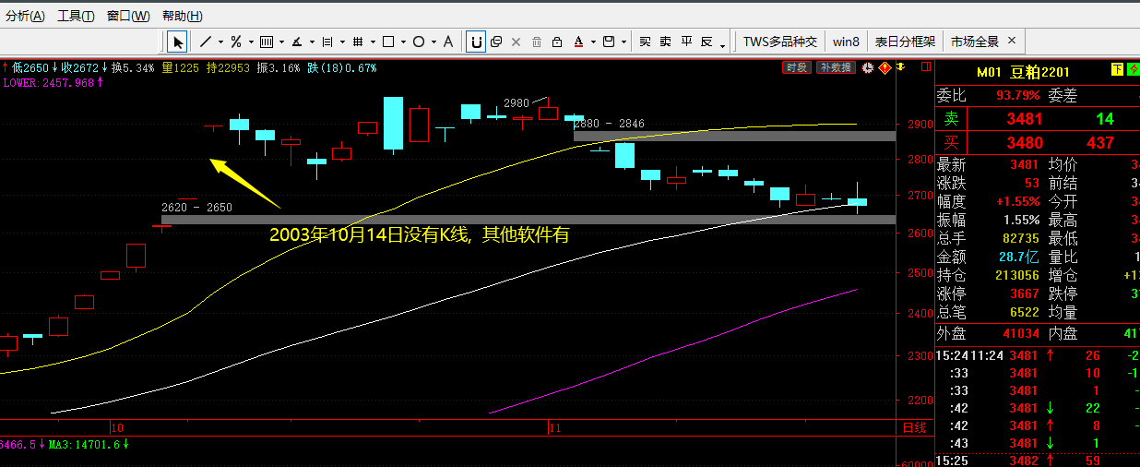Click the 卖 ask price 3481
This screenshot has width=1140, height=467.
pos(1025,119)
